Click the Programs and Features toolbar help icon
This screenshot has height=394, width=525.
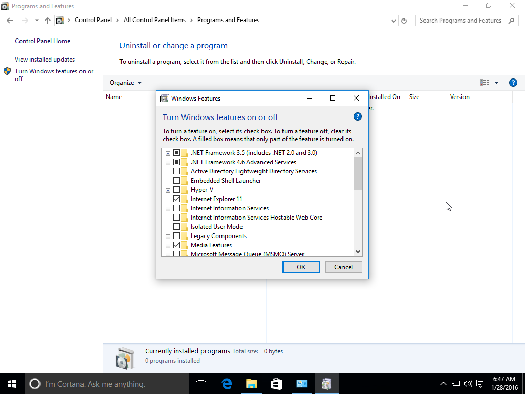click(x=513, y=83)
